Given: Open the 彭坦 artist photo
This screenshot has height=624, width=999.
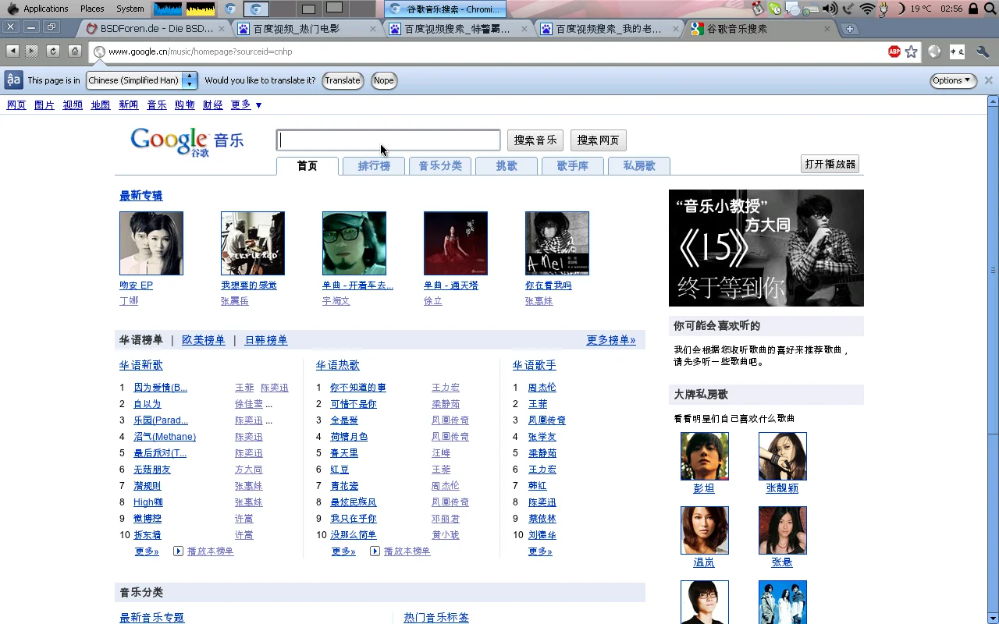Looking at the screenshot, I should [x=705, y=456].
